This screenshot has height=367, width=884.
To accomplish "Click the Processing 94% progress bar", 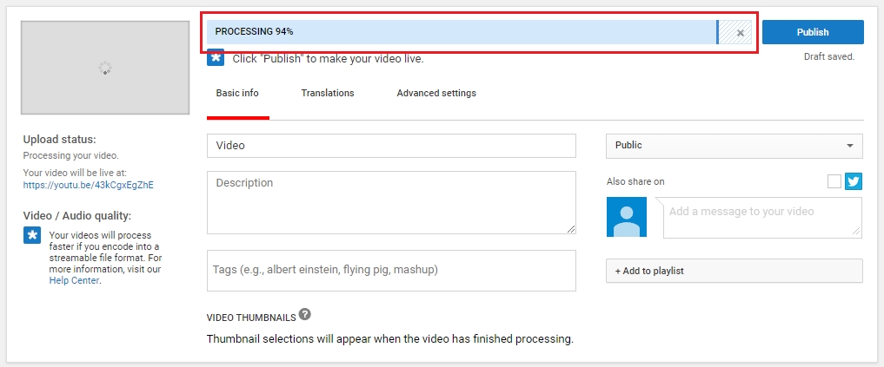I will (x=479, y=32).
